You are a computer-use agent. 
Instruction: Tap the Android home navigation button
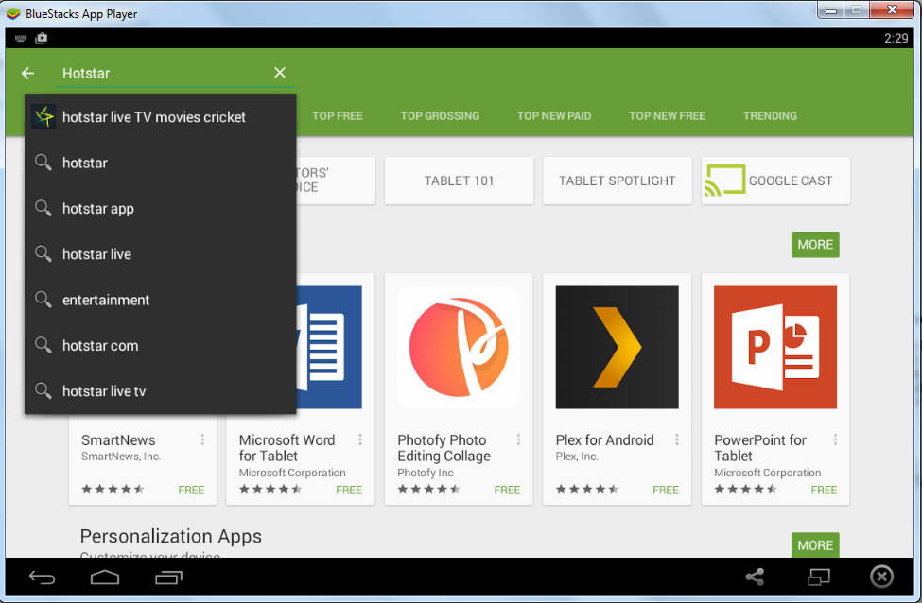pos(105,577)
